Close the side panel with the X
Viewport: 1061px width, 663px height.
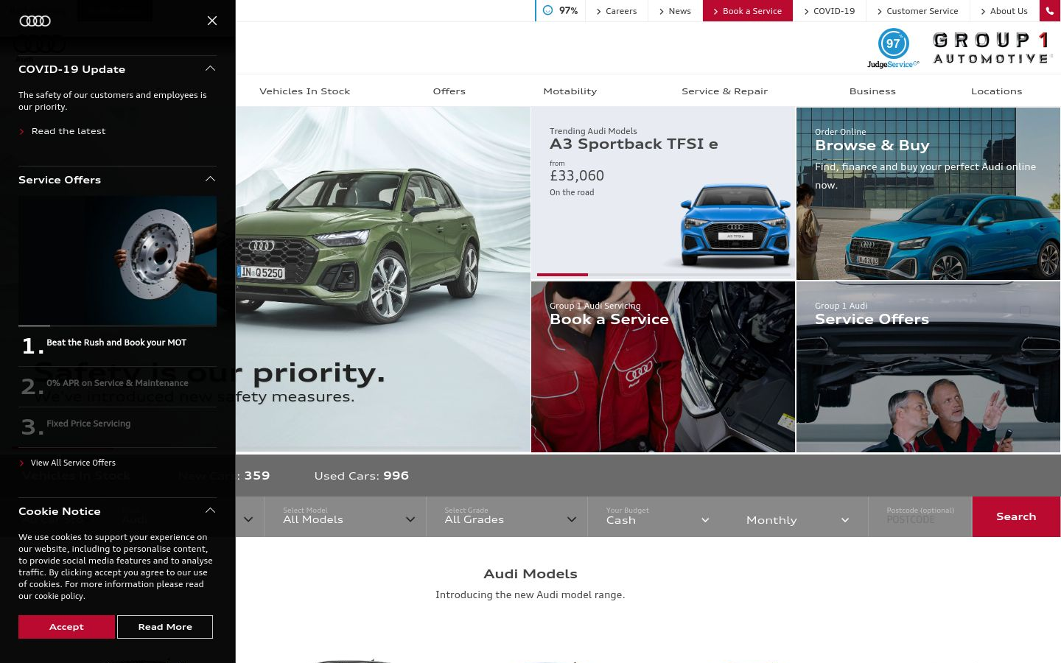[x=212, y=21]
